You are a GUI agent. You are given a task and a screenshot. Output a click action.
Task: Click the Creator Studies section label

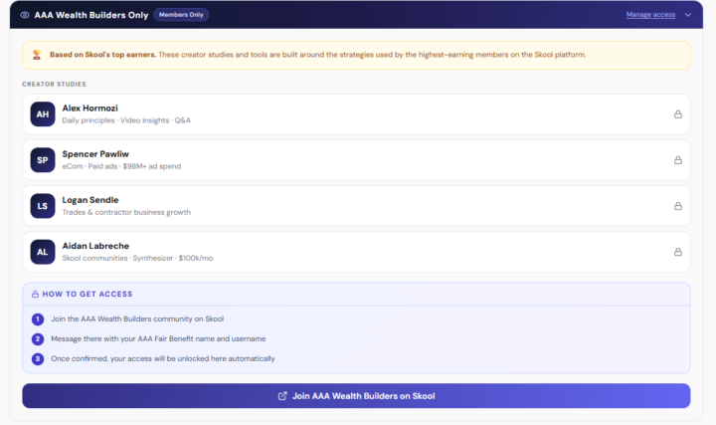pyautogui.click(x=54, y=84)
